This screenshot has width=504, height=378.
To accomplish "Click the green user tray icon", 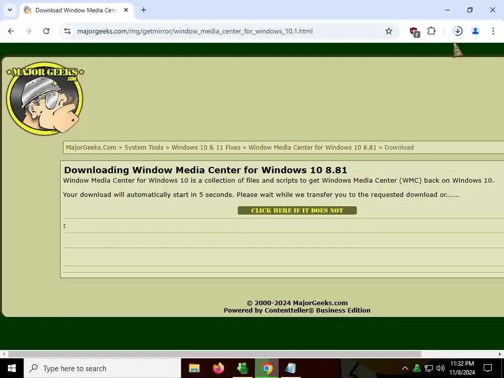I will point(417,368).
